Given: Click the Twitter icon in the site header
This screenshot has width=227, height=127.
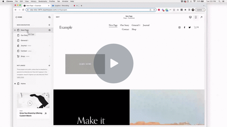Looking at the screenshot, I should coord(189,28).
